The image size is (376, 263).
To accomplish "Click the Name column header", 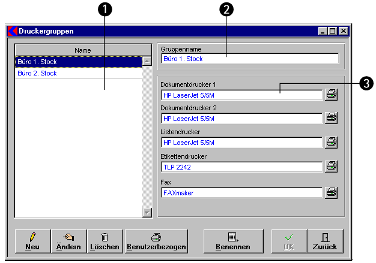I will tap(83, 51).
